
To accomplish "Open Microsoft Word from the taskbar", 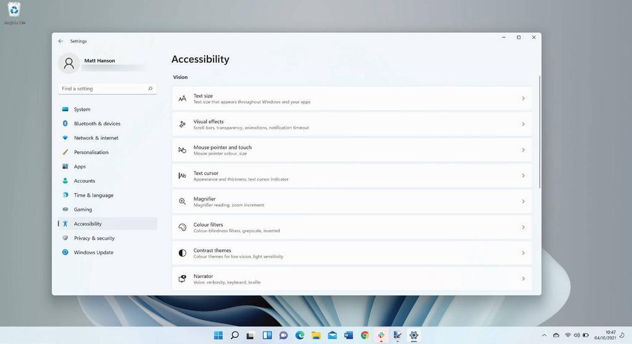I will coord(348,335).
